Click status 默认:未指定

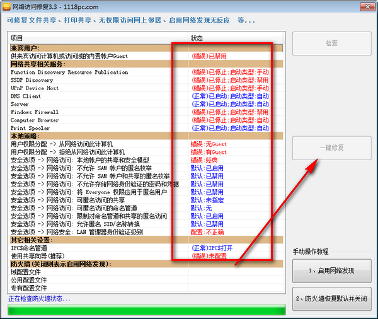207,200
